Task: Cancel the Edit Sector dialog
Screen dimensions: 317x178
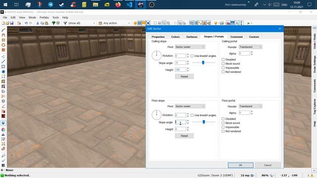Action: (267, 165)
